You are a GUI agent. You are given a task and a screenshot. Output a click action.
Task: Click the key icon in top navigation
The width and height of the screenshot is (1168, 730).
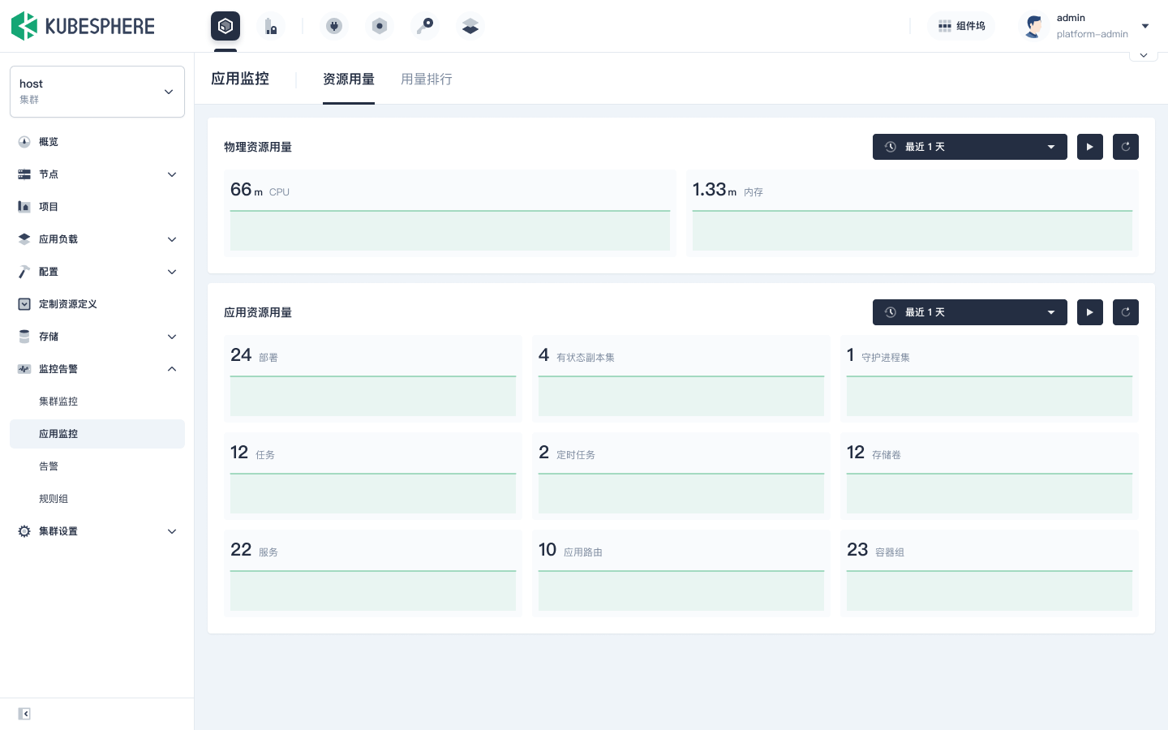(425, 26)
